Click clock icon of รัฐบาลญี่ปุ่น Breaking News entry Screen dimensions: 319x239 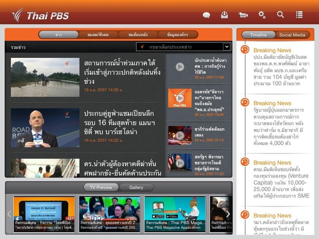click(245, 102)
